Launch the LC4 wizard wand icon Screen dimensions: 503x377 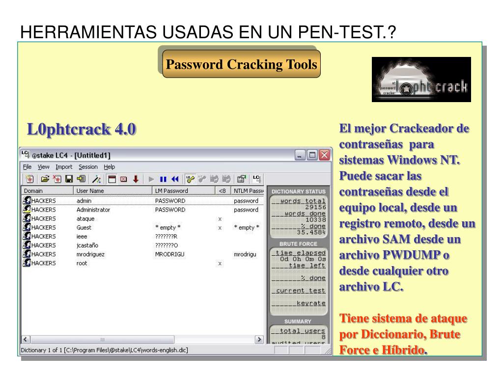pyautogui.click(x=97, y=179)
